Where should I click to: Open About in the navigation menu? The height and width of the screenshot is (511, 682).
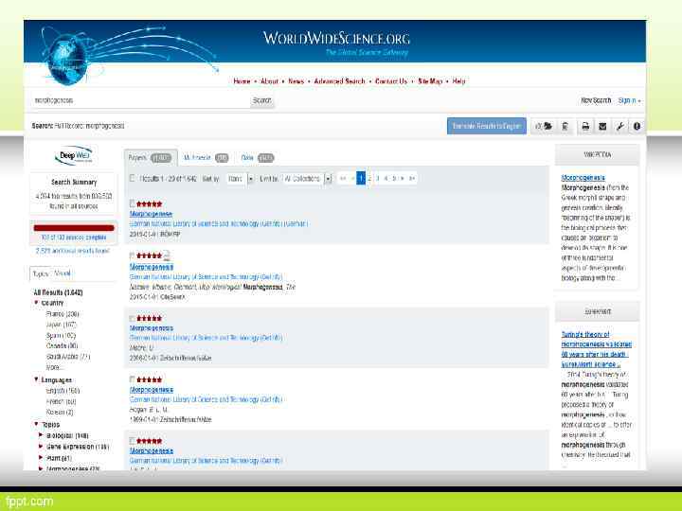269,81
